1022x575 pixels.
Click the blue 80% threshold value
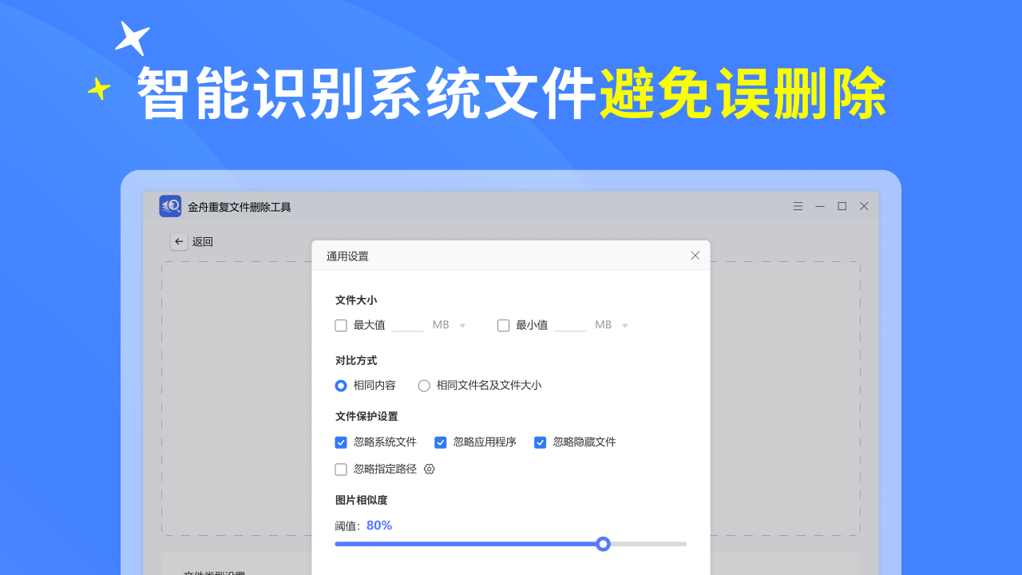click(379, 525)
